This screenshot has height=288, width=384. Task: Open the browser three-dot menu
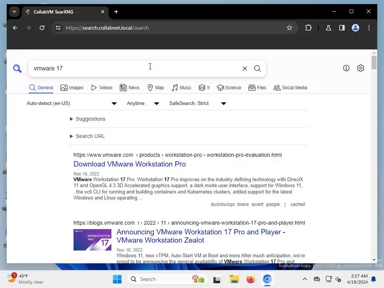[x=369, y=28]
